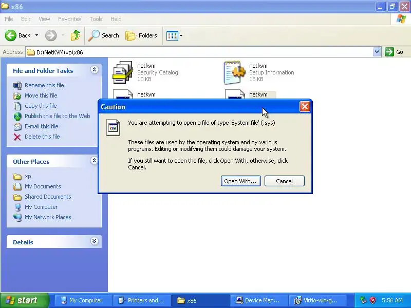Click the Up folder toolbar icon
Viewport: 411px width, 308px height.
tap(76, 35)
